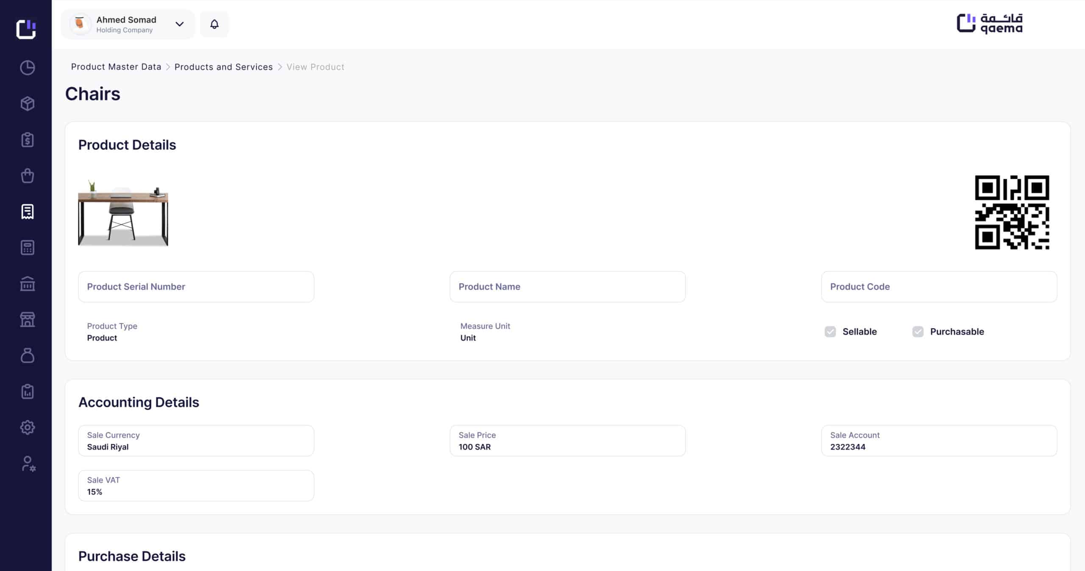Click the calculator sidebar icon
Screen dimensions: 1085x571
pyautogui.click(x=28, y=248)
